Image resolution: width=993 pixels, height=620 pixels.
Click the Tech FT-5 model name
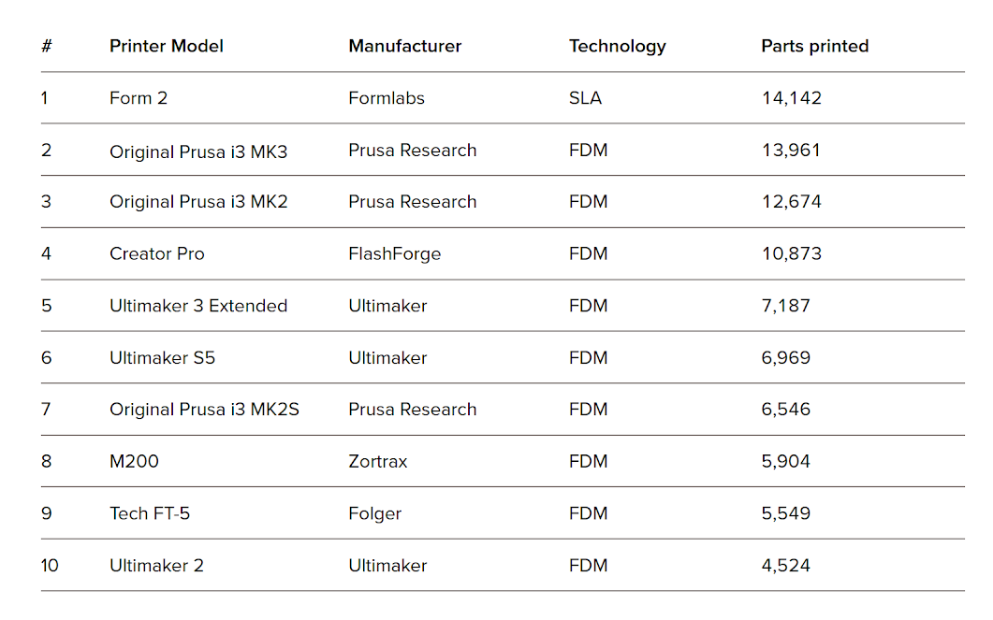coord(150,513)
